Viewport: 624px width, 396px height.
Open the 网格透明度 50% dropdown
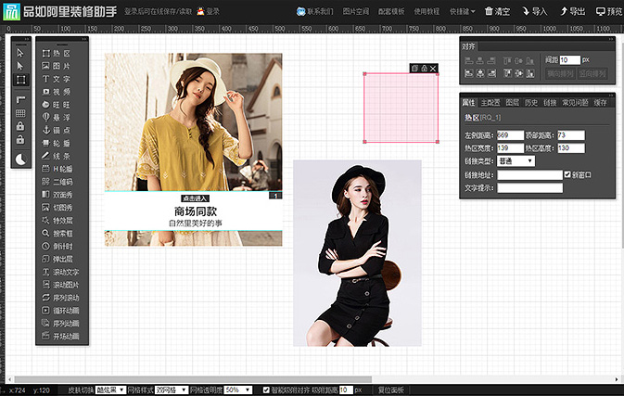coord(237,390)
